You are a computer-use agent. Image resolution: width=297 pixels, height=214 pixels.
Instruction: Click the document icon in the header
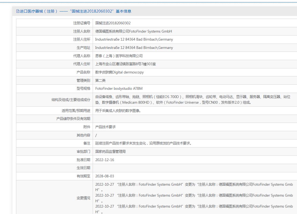point(18,11)
